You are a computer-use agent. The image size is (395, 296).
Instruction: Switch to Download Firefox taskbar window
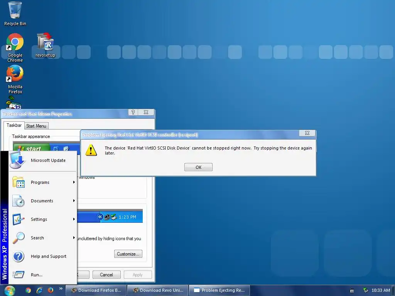(x=96, y=290)
